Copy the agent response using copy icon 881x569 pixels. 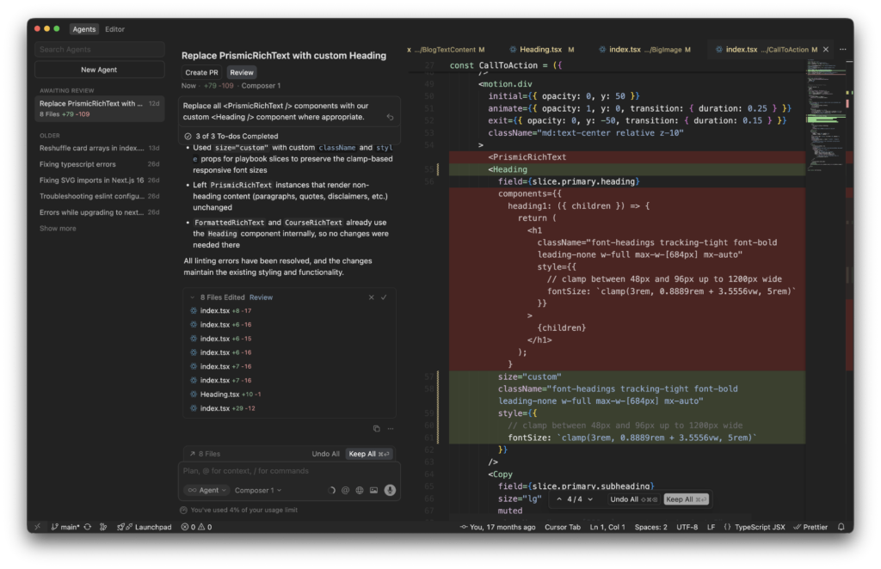[377, 428]
